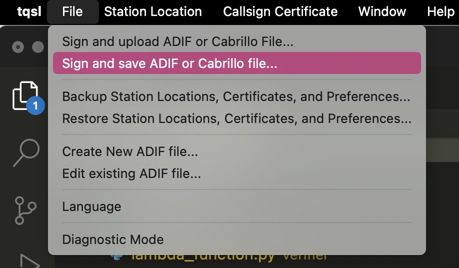Choose Backup Station Locations, Certificates, and Preferences

(237, 96)
